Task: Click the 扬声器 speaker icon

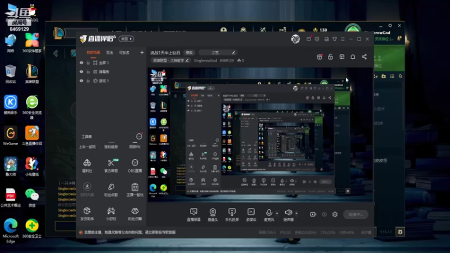Action: tap(289, 213)
